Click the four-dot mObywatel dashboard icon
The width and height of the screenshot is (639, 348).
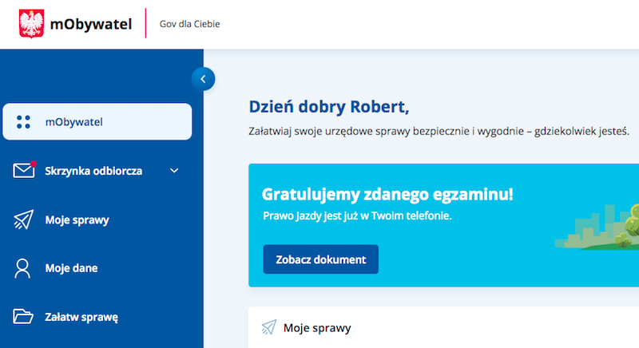click(23, 122)
